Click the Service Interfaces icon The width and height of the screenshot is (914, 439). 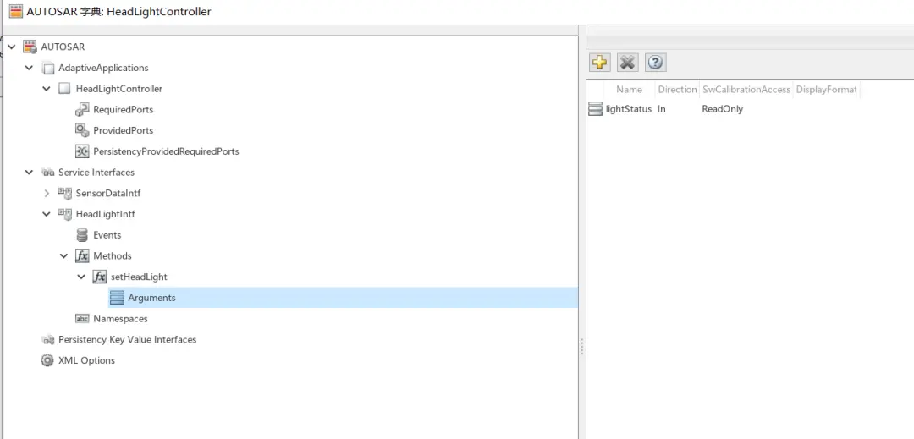click(47, 173)
